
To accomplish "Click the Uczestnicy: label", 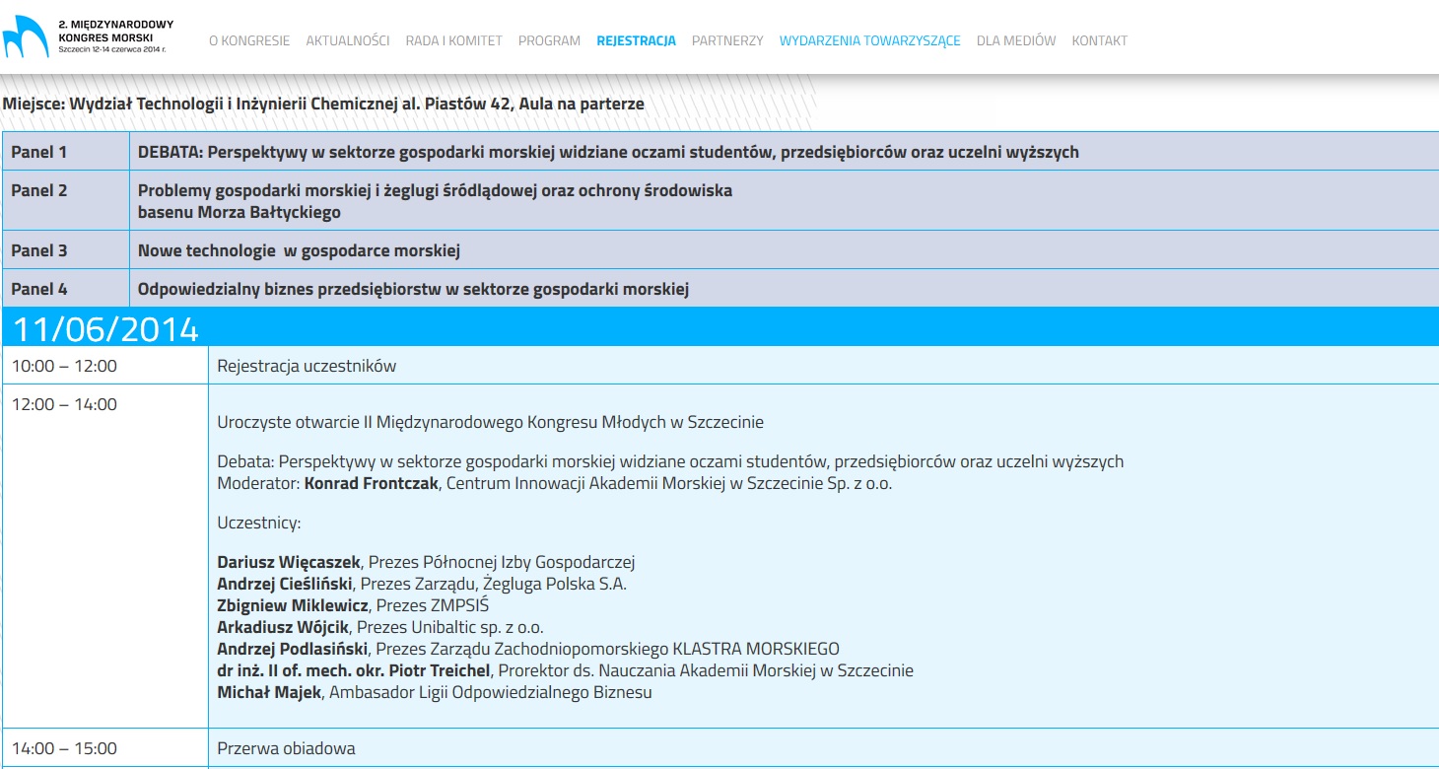I will click(x=259, y=523).
